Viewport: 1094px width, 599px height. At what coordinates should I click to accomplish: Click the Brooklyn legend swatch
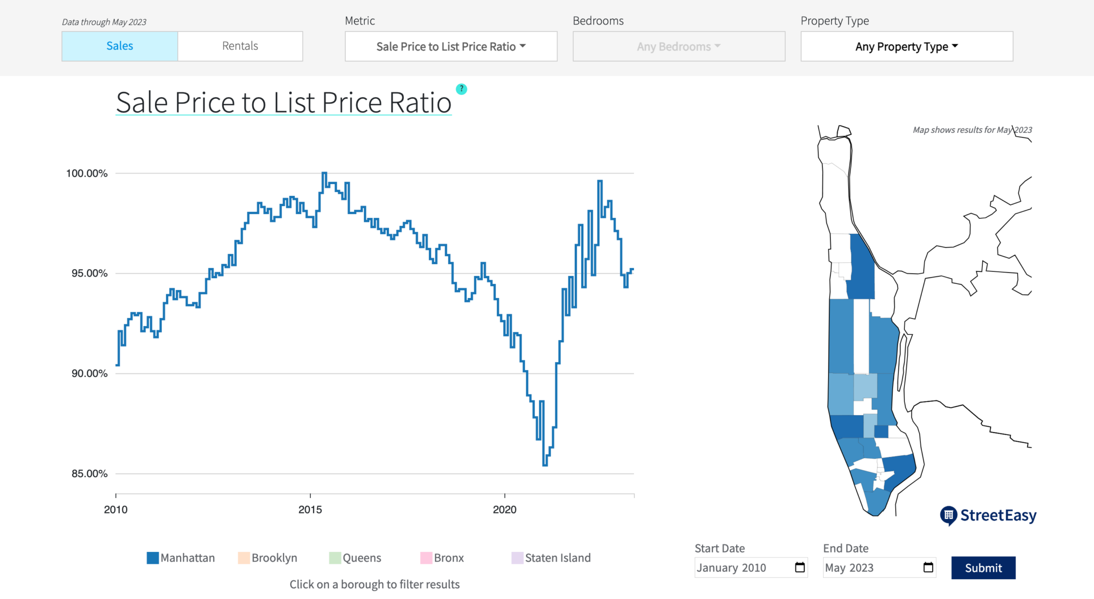tap(243, 557)
